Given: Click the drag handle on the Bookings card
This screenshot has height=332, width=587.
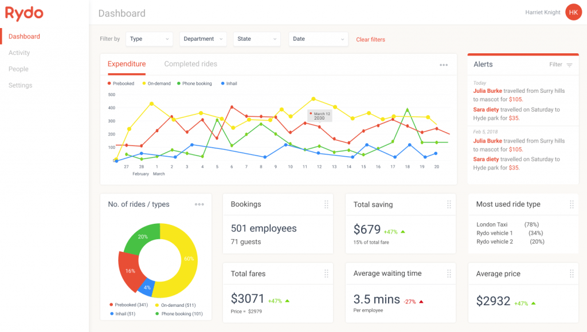Looking at the screenshot, I should click(x=327, y=204).
